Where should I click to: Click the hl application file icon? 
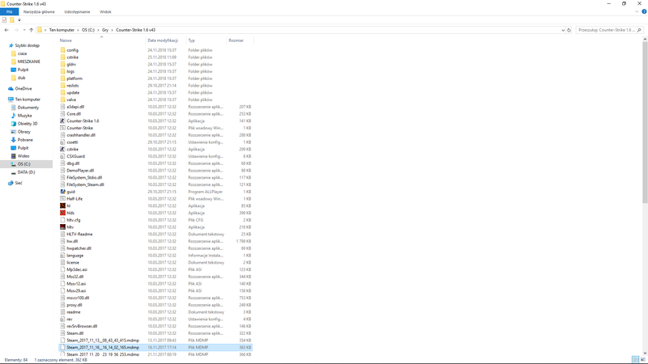[63, 205]
